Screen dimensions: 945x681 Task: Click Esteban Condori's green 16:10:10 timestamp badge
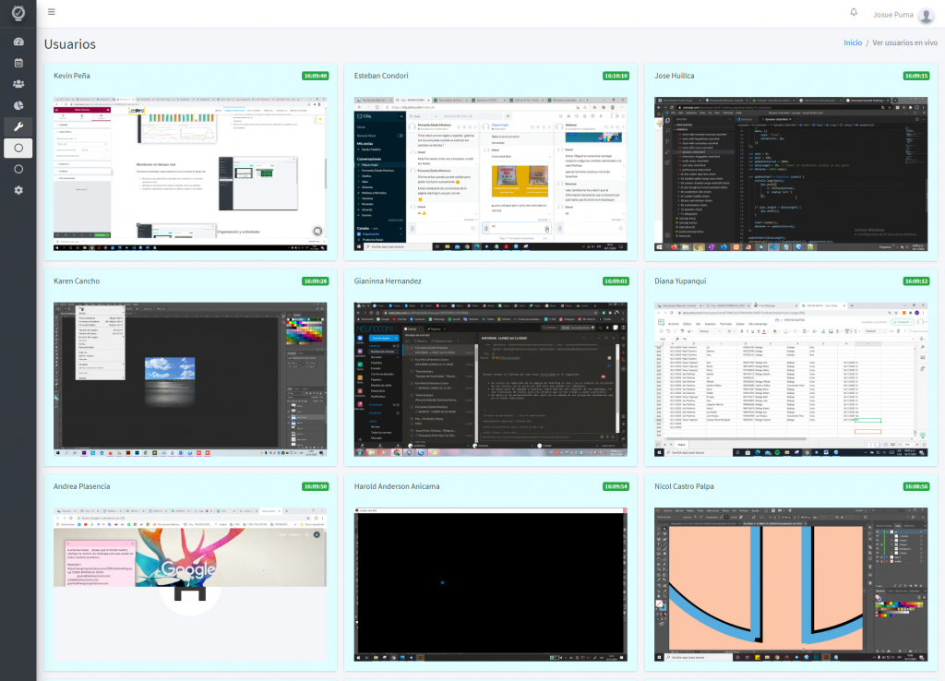tap(616, 76)
